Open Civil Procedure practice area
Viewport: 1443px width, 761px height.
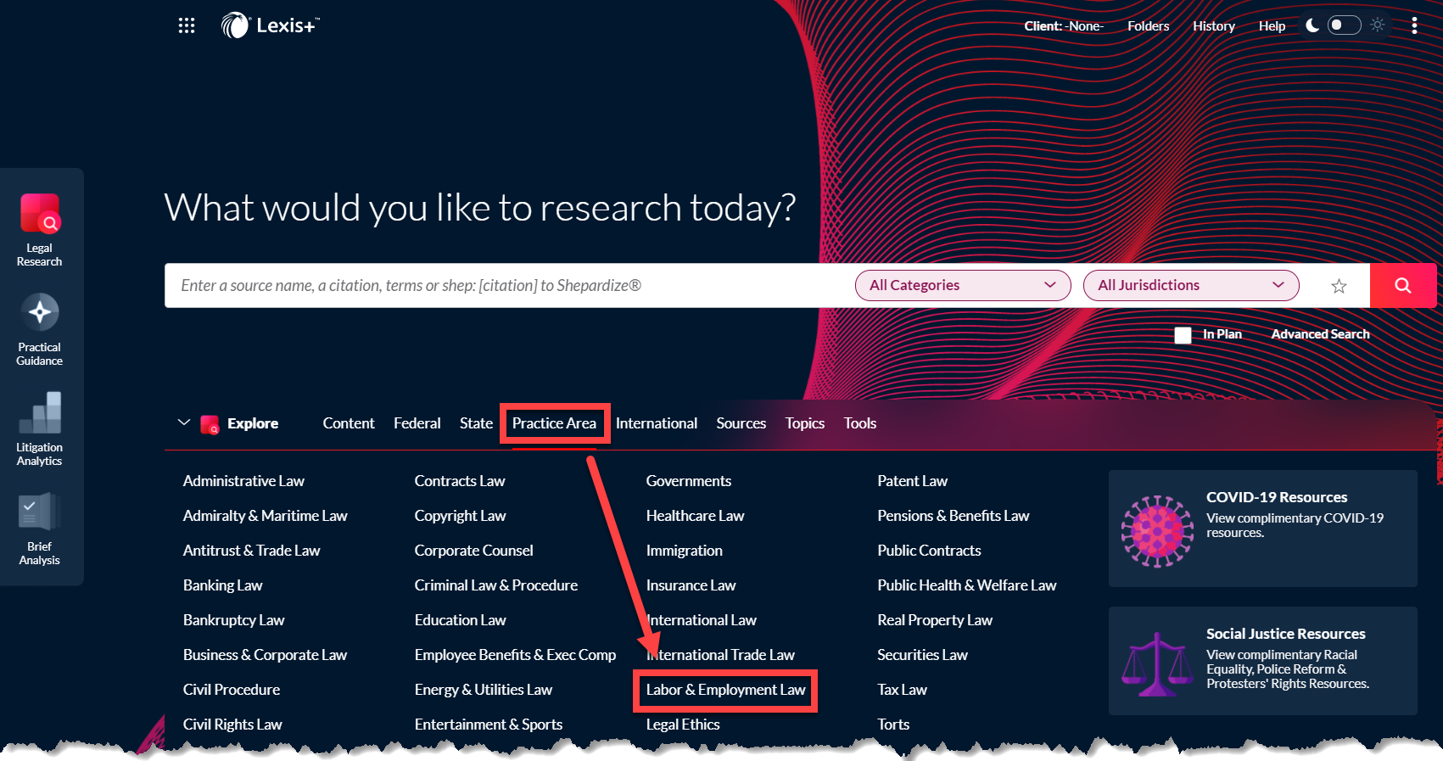[x=232, y=690]
